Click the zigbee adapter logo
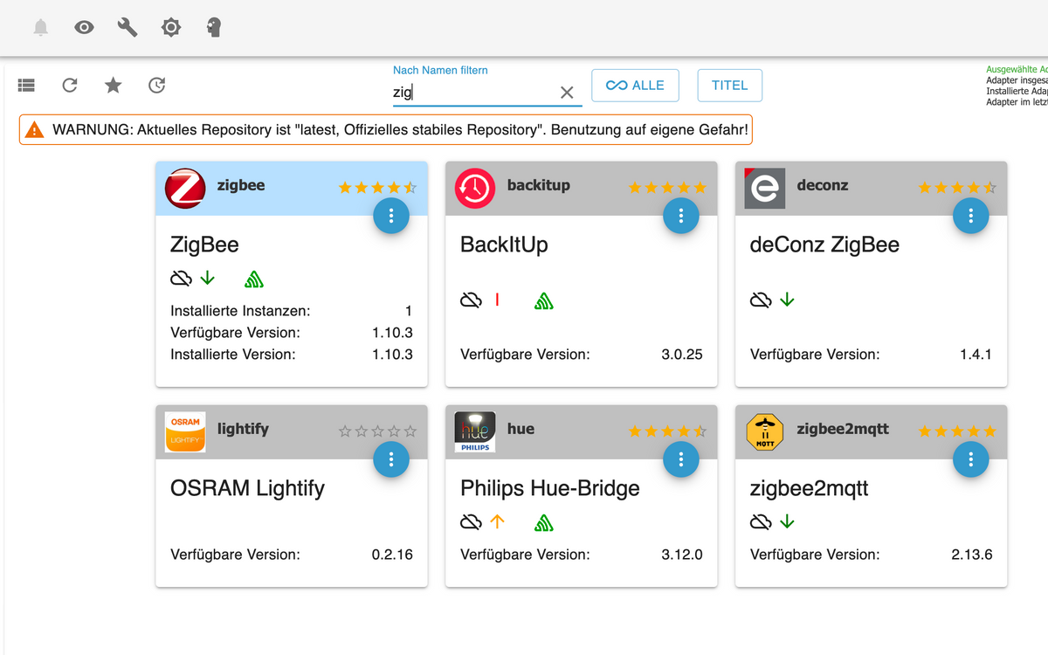Screen dimensions: 1048x655 (185, 188)
